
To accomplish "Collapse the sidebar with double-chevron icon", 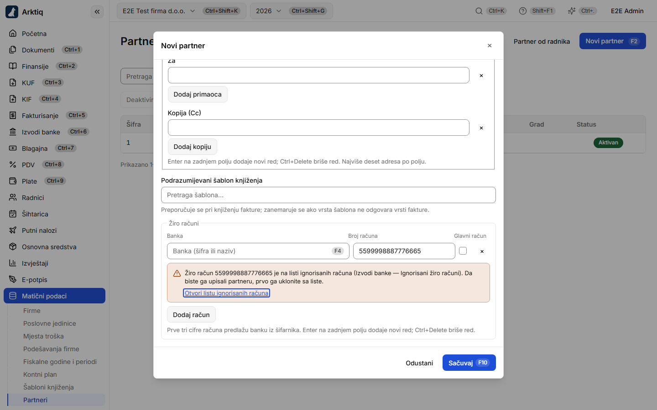I will pyautogui.click(x=97, y=12).
